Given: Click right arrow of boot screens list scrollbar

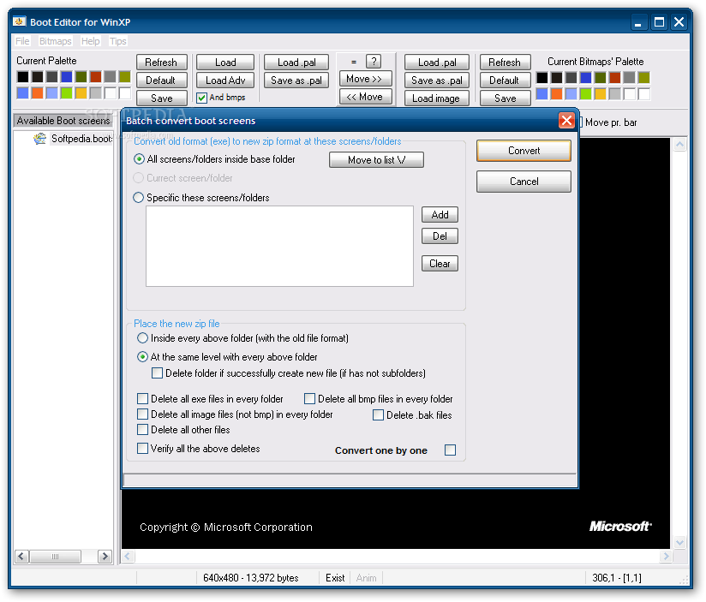Looking at the screenshot, I should tap(105, 556).
